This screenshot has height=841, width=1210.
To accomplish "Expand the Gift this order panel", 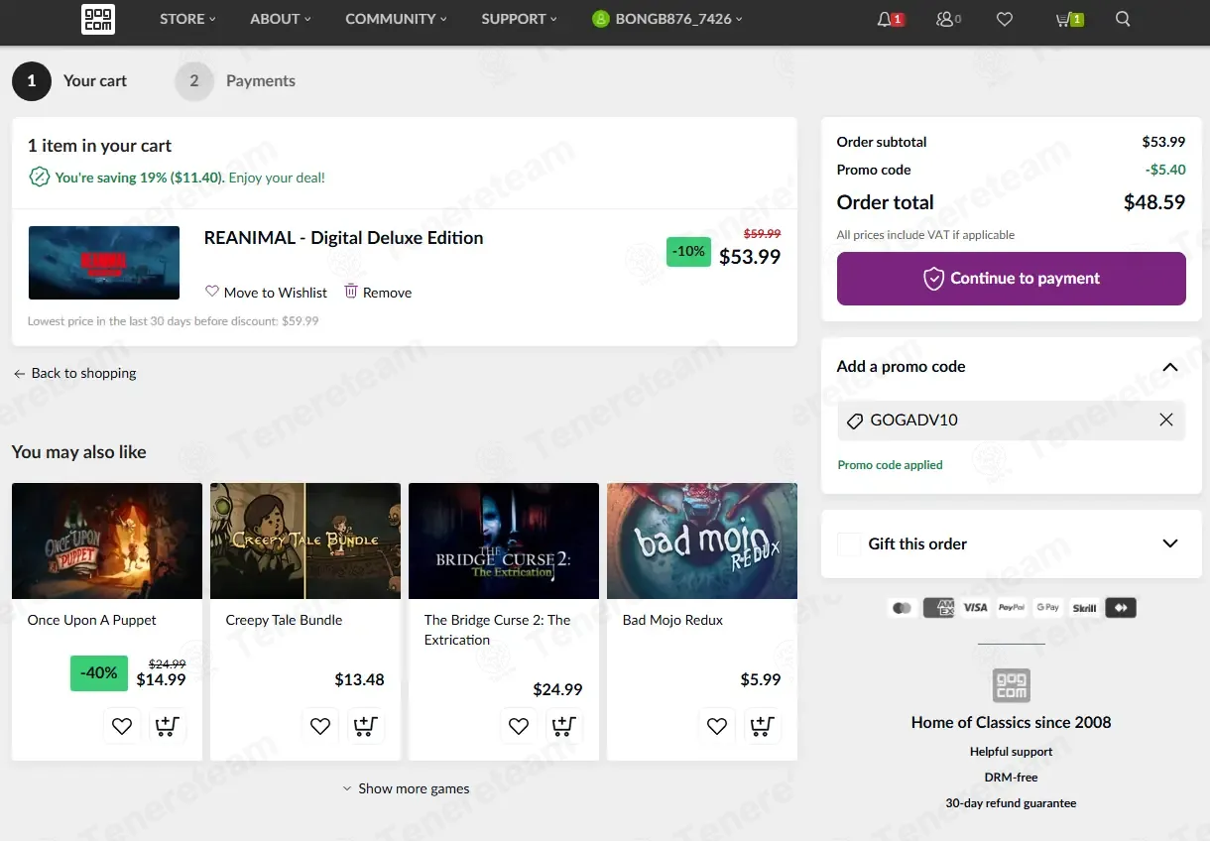I will pyautogui.click(x=1170, y=543).
